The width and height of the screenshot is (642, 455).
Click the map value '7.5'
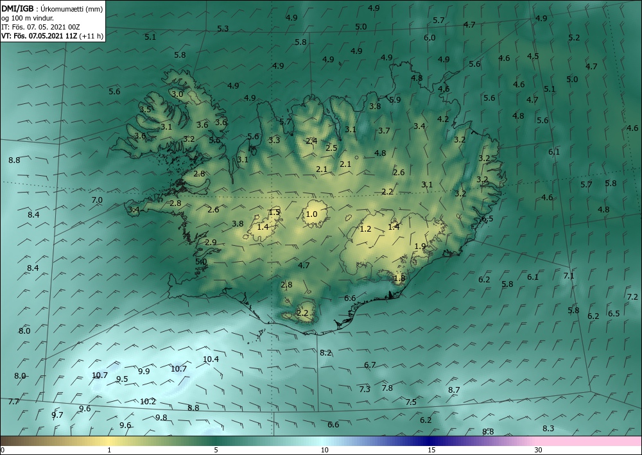click(x=411, y=402)
